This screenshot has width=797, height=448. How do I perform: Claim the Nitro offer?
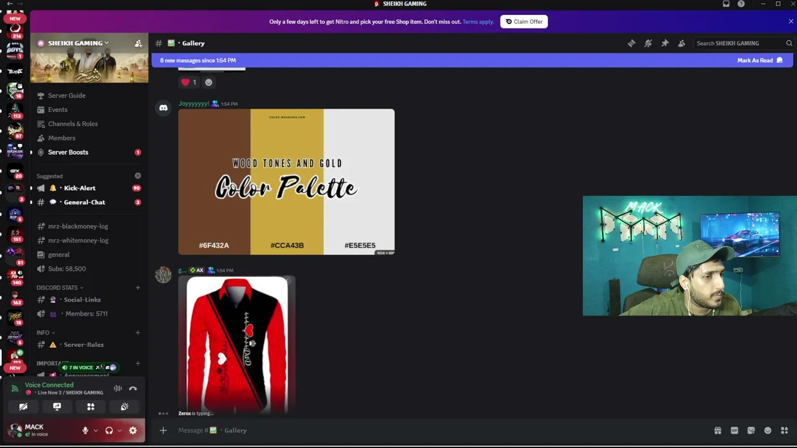(524, 22)
